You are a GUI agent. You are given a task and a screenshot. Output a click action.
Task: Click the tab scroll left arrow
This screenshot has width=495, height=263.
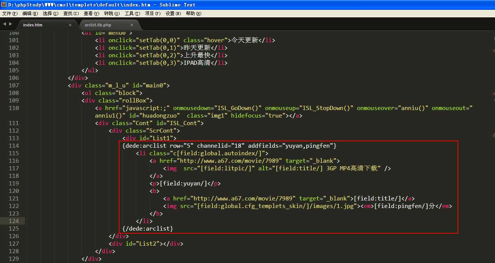pos(4,24)
